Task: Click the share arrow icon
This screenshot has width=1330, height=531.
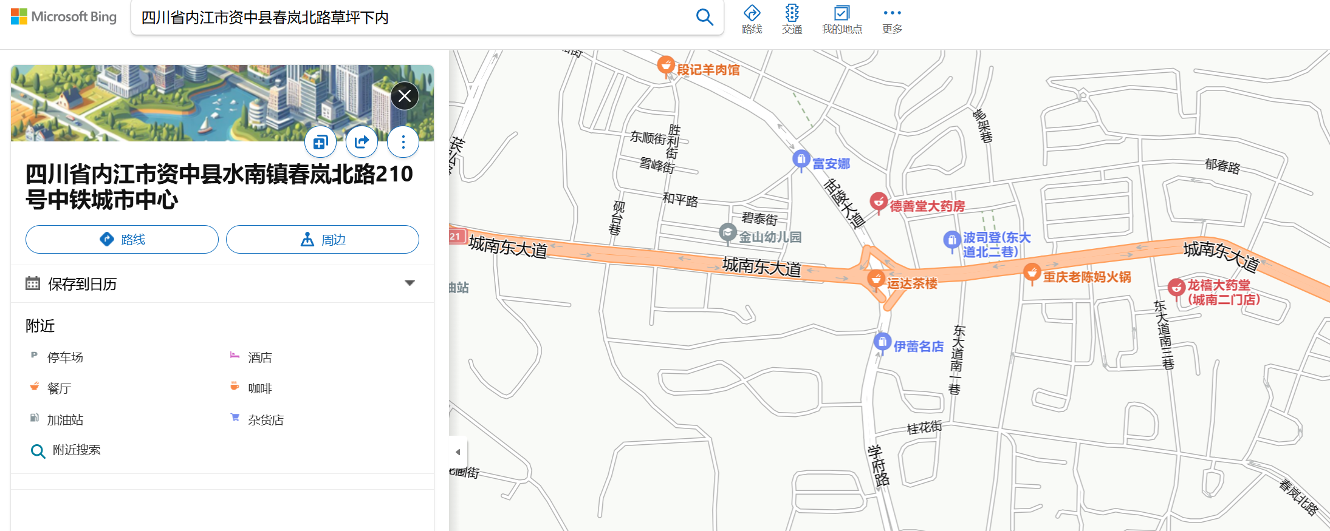Action: 362,142
